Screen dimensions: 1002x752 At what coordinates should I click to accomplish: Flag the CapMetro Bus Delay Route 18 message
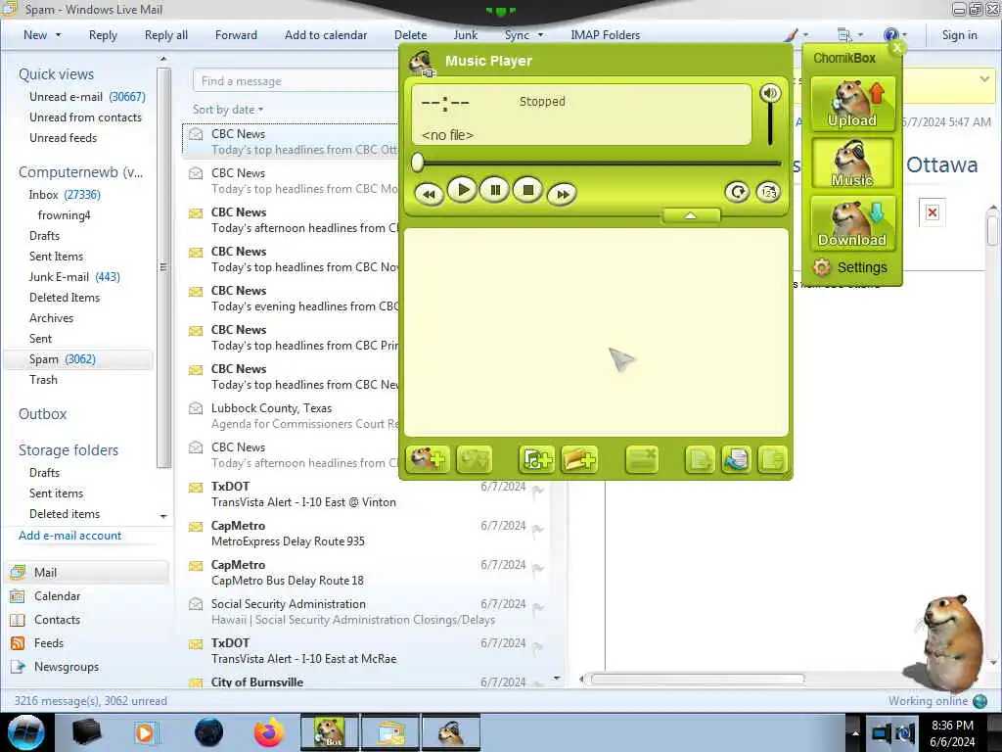click(x=537, y=569)
